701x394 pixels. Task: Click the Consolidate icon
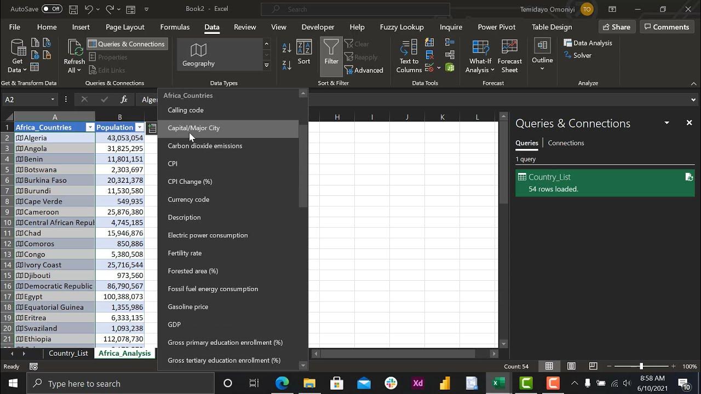tap(450, 43)
